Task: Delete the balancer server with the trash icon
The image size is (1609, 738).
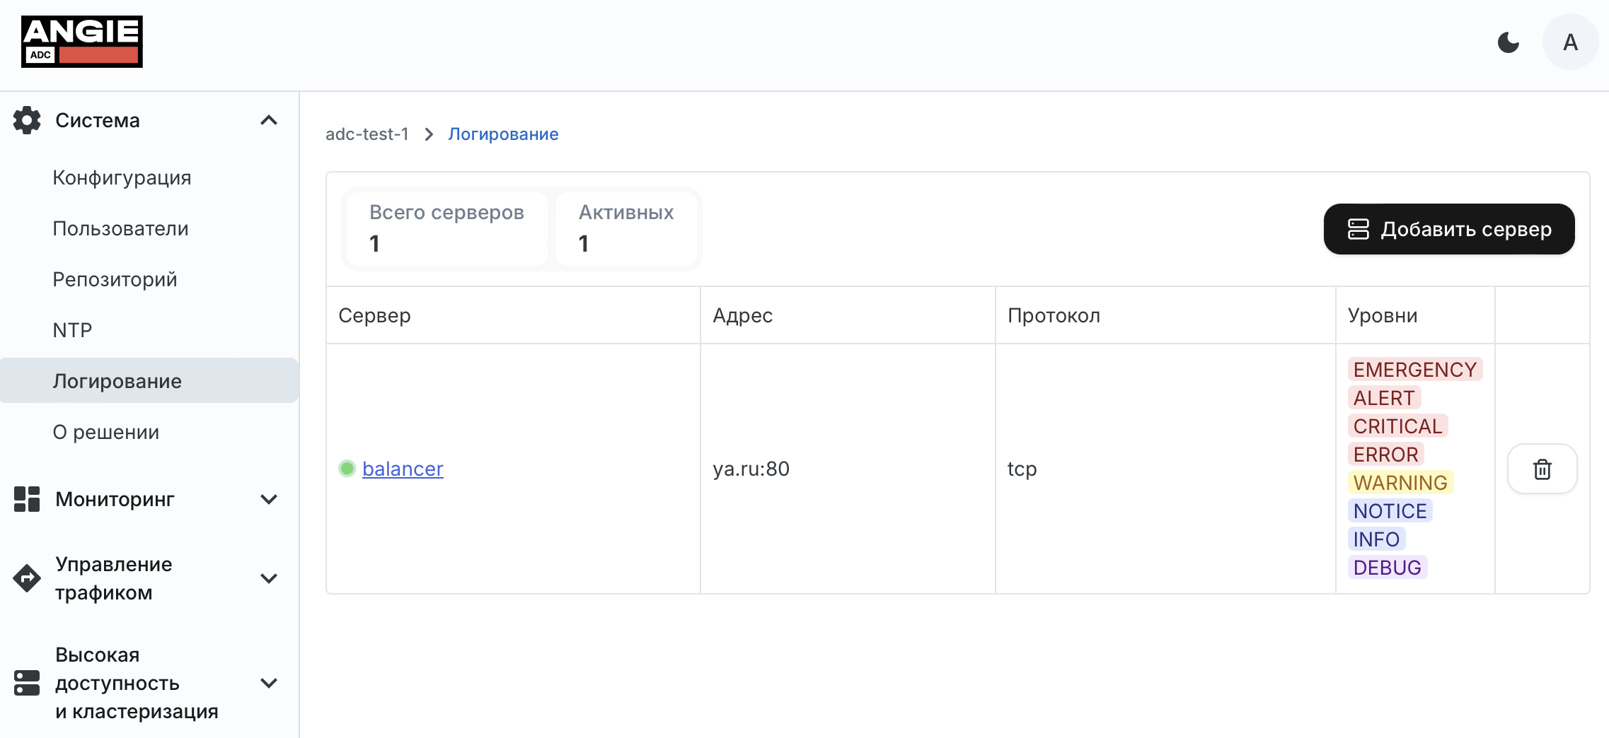Action: click(1542, 469)
